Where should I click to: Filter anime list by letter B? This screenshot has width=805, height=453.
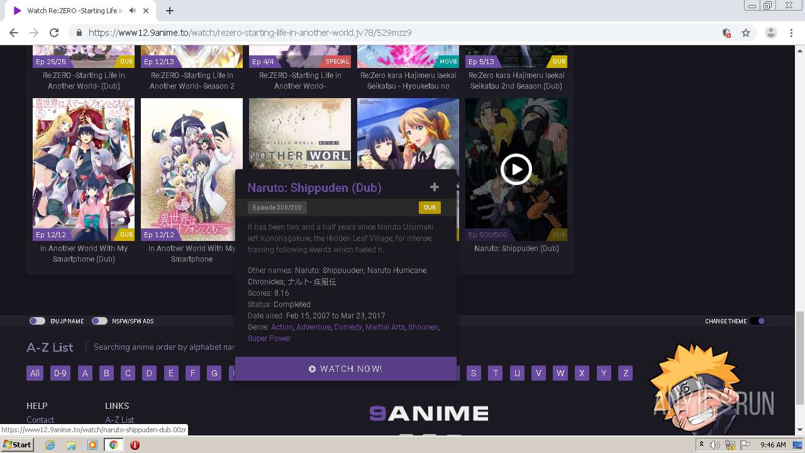tap(106, 373)
